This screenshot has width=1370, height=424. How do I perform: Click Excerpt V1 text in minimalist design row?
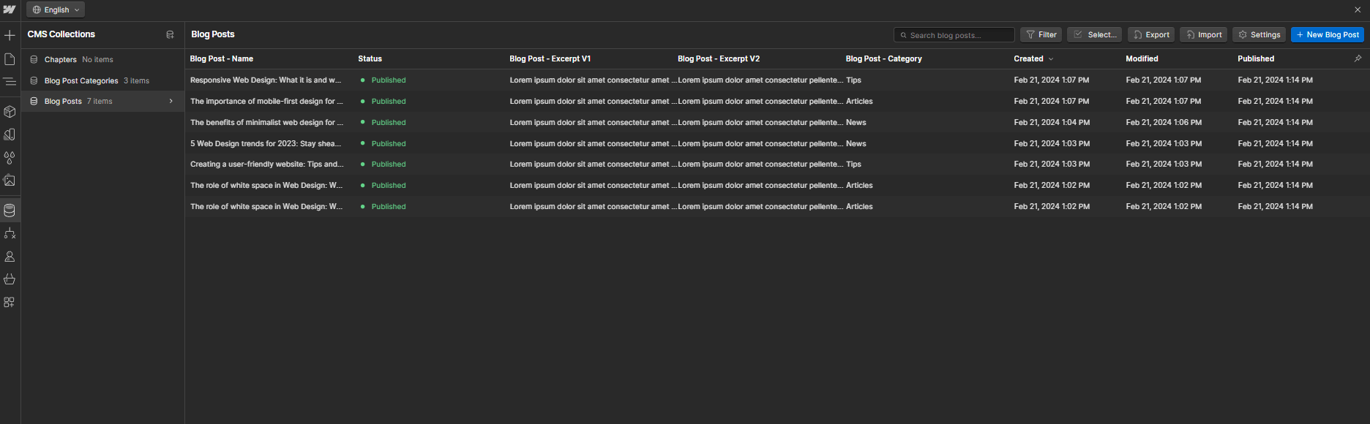click(593, 122)
